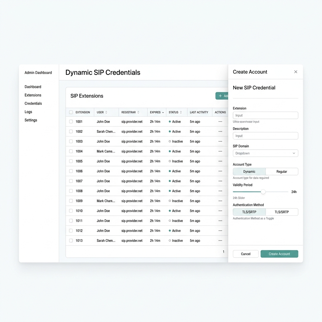Open actions menu for extension 1010
Viewport: 322px width, 322px height.
click(220, 211)
